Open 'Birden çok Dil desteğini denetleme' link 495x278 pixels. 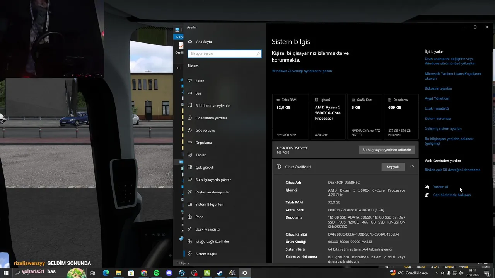[x=452, y=170]
